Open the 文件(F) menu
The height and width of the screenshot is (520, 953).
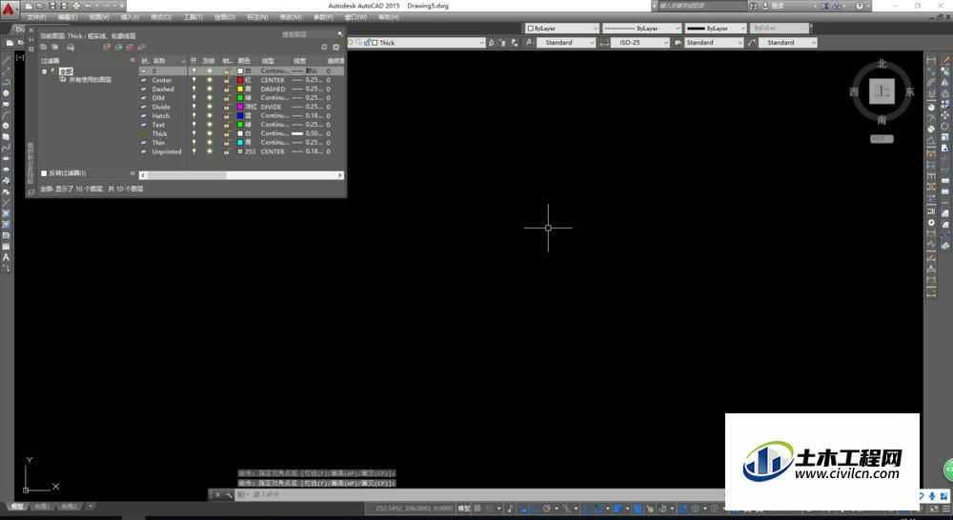click(36, 17)
